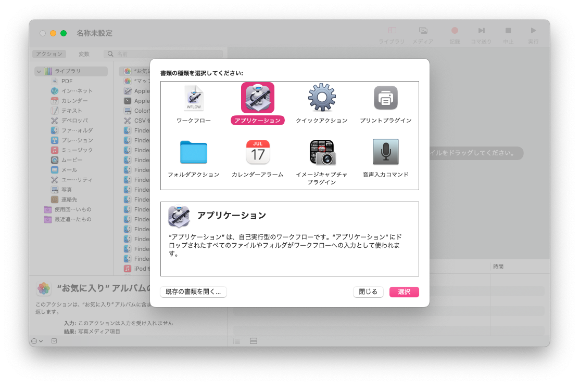Select the フォルダアクション folder icon
The width and height of the screenshot is (579, 385).
(194, 152)
